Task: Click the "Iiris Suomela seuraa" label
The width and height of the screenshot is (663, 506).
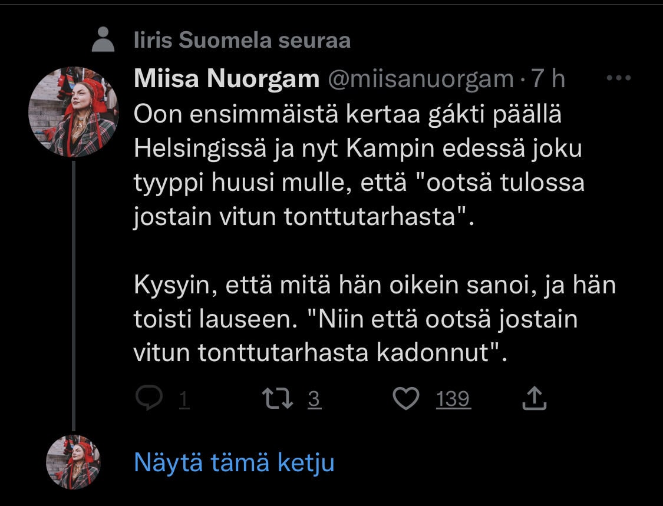Action: pos(242,40)
